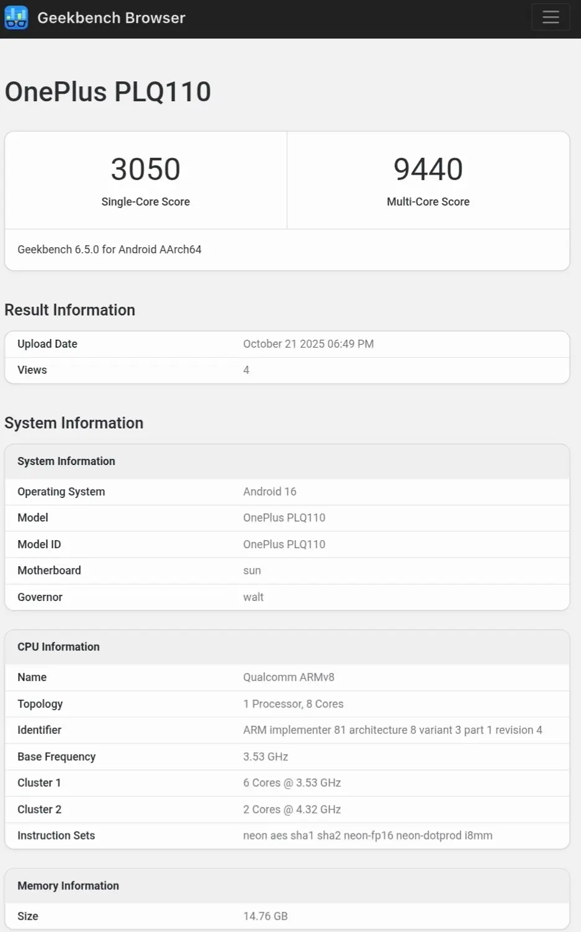
Task: Click the Topology processor cores value
Action: point(293,704)
